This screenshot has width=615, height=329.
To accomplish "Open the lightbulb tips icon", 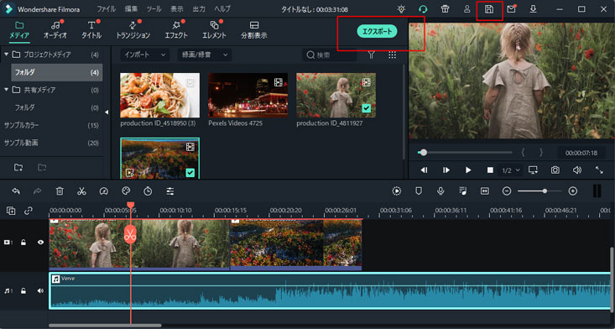I will coord(401,9).
